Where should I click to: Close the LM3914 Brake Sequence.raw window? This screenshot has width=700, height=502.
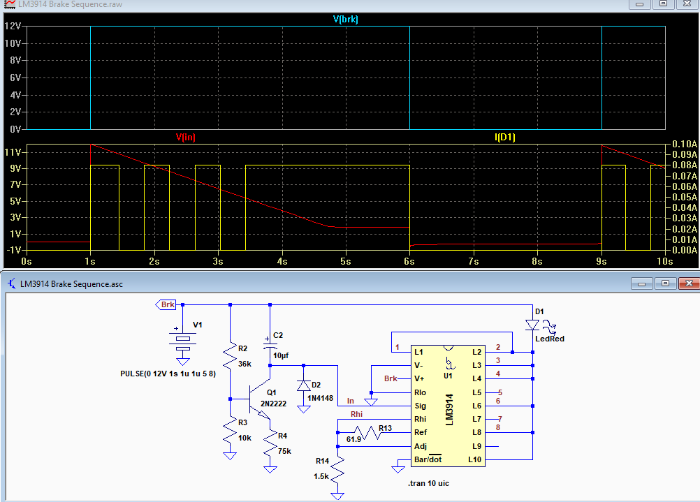[x=687, y=4]
